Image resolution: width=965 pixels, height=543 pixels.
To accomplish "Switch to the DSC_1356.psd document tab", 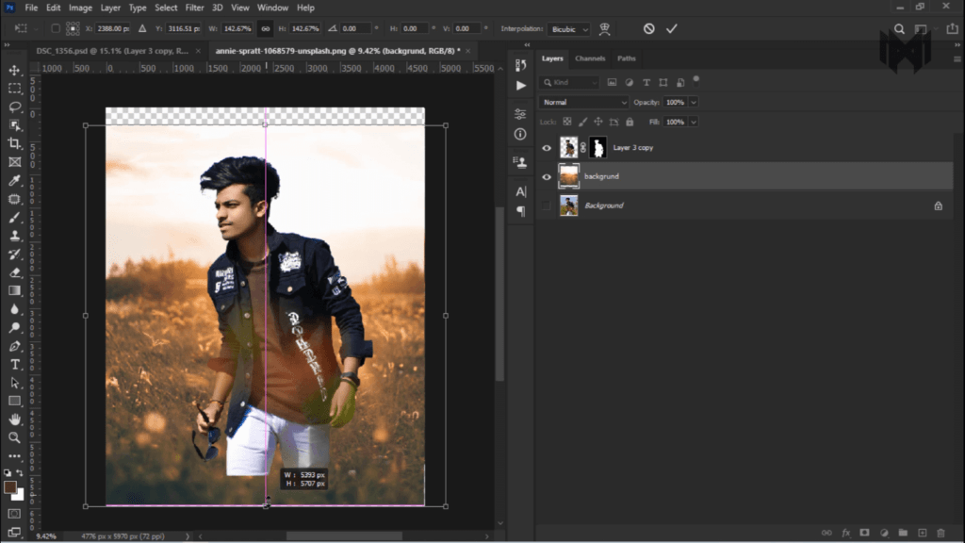I will click(x=112, y=51).
